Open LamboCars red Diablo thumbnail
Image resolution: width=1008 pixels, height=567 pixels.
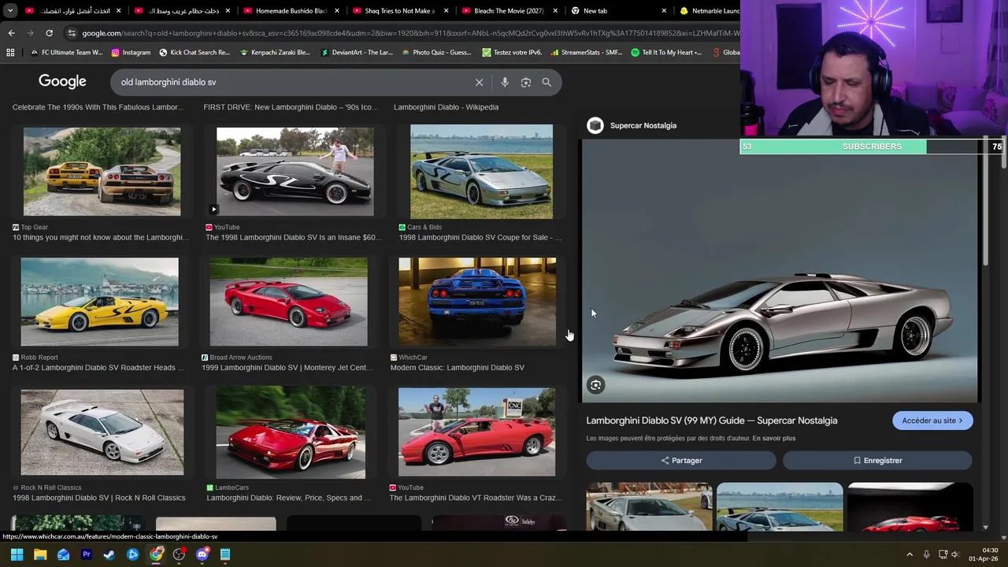click(291, 432)
